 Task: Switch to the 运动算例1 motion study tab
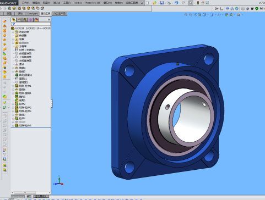tap(41, 196)
